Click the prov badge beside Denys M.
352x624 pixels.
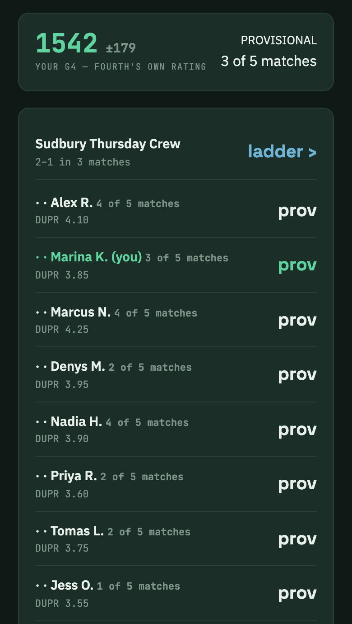click(x=297, y=375)
